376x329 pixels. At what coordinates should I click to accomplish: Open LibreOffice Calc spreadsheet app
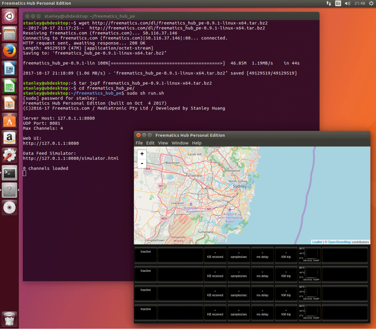click(10, 86)
